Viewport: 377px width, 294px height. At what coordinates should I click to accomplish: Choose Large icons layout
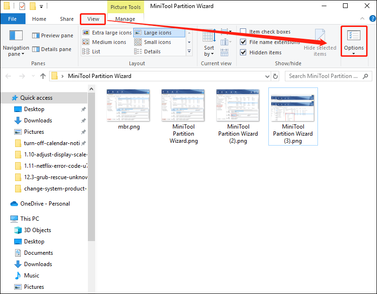coord(159,33)
